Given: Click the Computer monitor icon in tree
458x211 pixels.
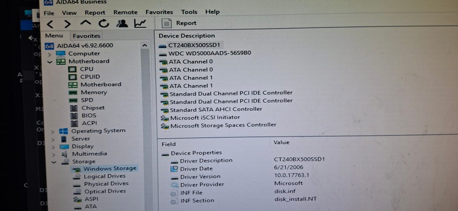Looking at the screenshot, I should (61, 54).
